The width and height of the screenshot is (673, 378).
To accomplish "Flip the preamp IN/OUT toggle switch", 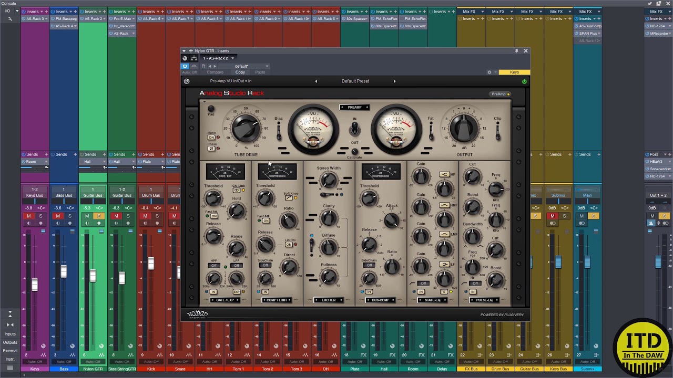I will tap(354, 128).
